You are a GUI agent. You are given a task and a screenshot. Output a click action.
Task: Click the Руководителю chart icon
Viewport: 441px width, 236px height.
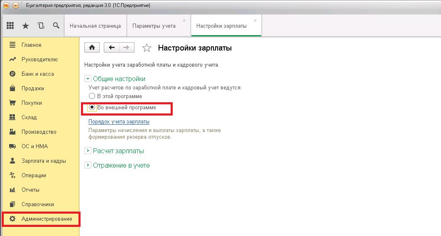click(12, 60)
